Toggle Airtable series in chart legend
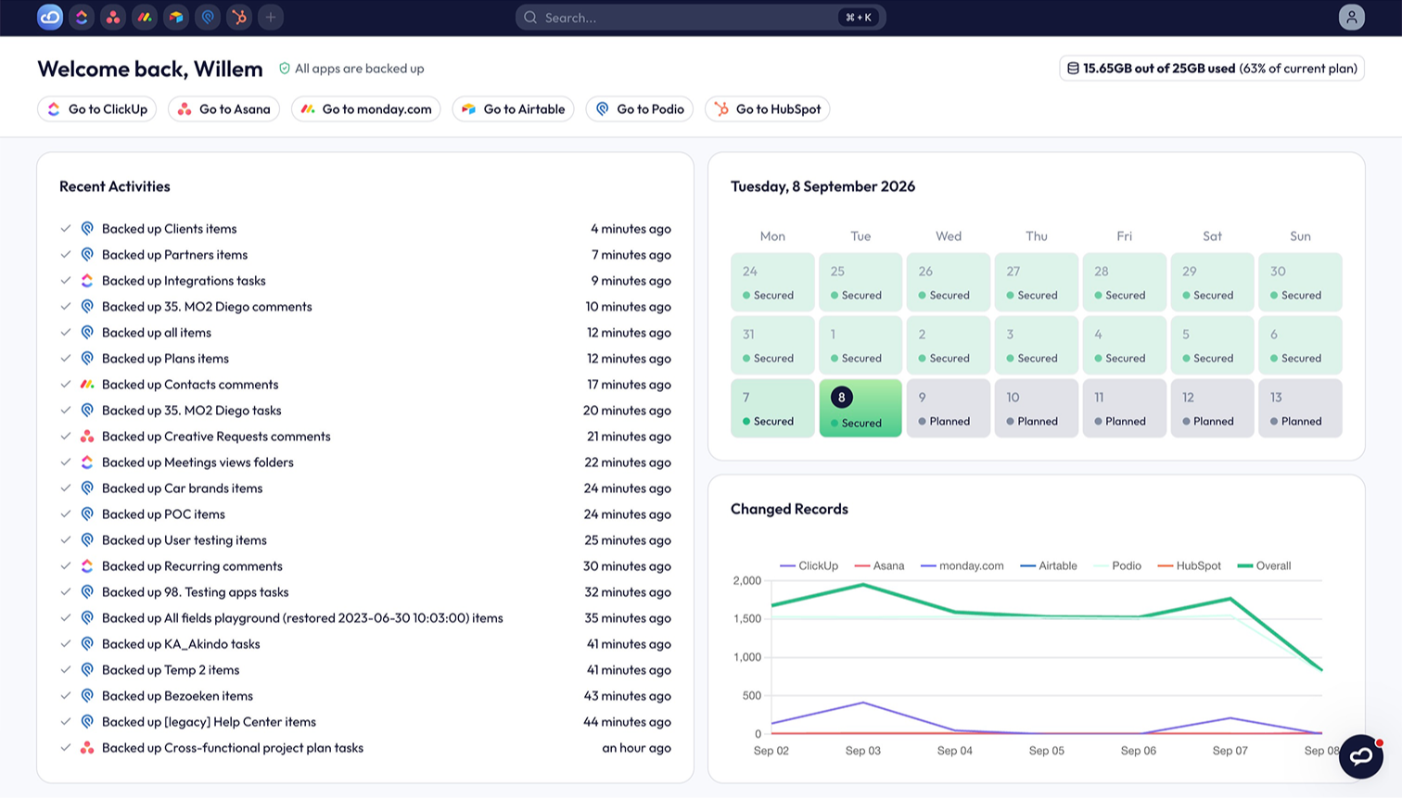Screen dimensions: 1402x798 point(1049,565)
